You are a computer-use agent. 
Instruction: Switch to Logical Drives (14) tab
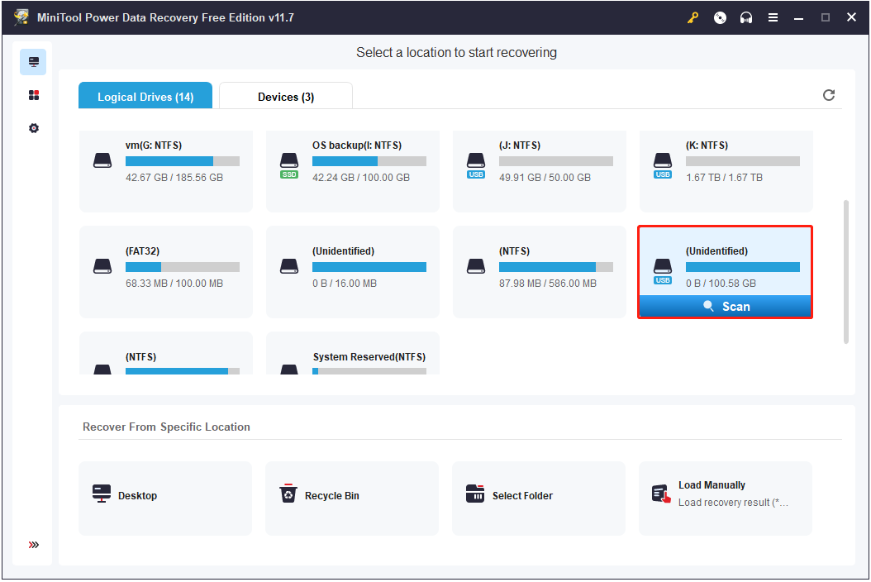pos(145,96)
